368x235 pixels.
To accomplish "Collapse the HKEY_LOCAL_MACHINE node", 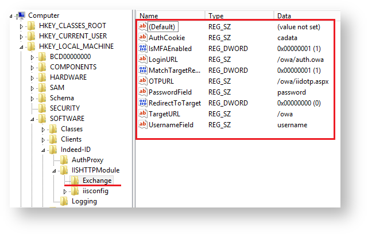I will (22, 46).
